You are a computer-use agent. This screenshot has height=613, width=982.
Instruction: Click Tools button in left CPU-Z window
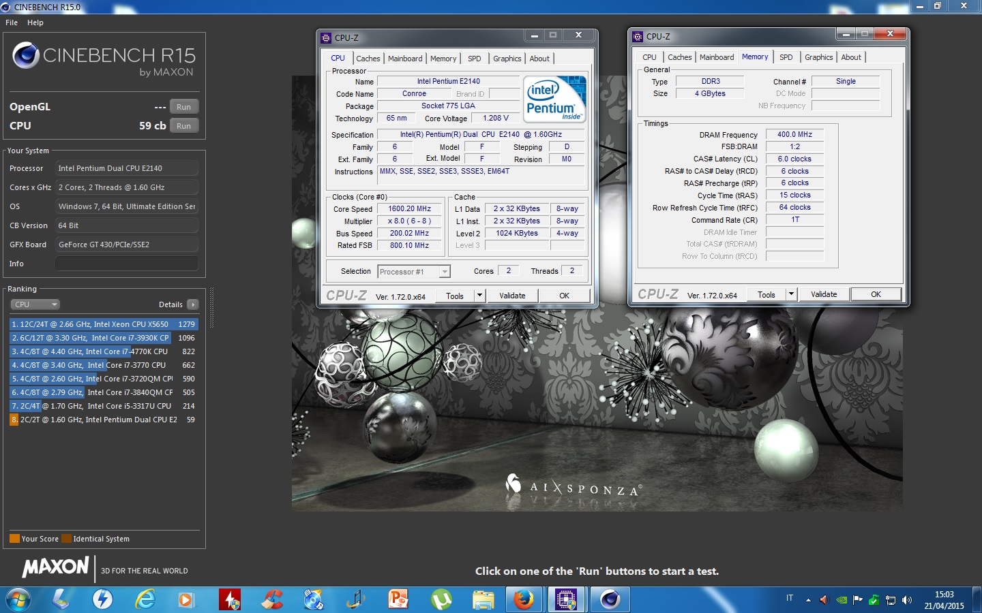455,296
